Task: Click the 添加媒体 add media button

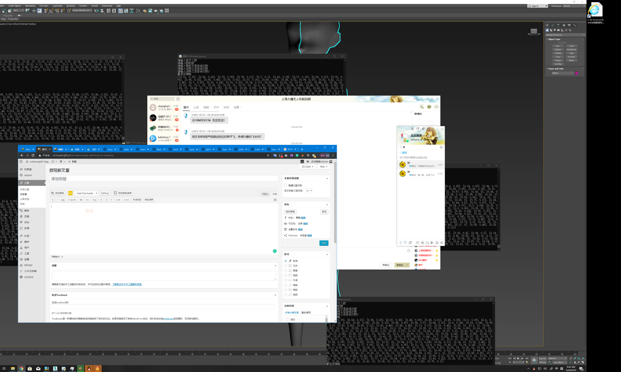Action: [x=58, y=193]
